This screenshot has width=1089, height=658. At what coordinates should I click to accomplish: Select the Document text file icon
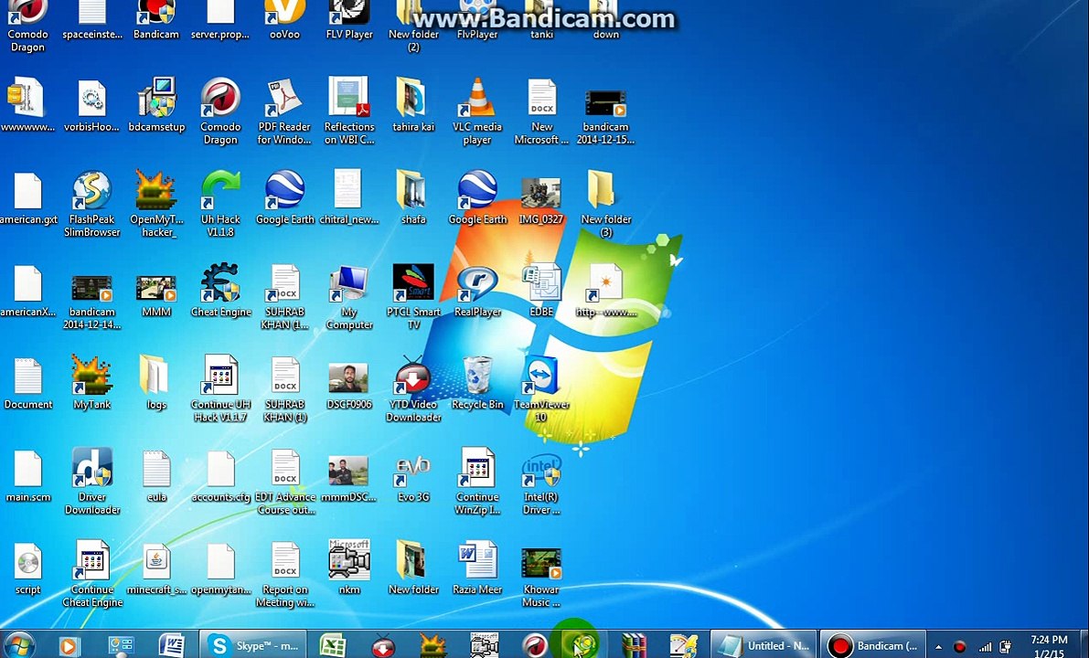click(x=27, y=383)
